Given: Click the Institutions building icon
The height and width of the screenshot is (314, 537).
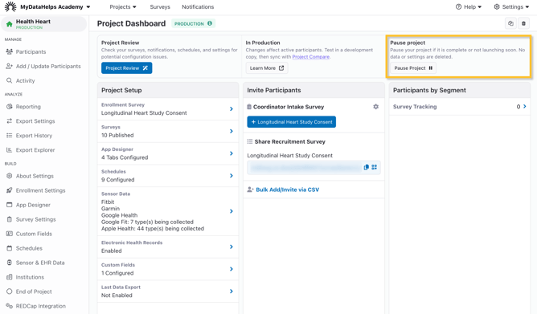Looking at the screenshot, I should (x=10, y=277).
